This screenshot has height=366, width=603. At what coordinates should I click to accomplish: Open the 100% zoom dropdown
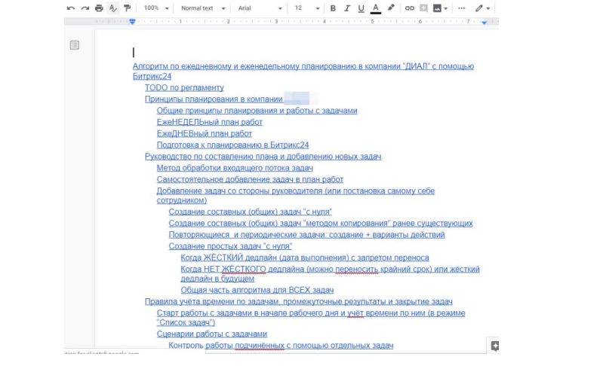[156, 8]
